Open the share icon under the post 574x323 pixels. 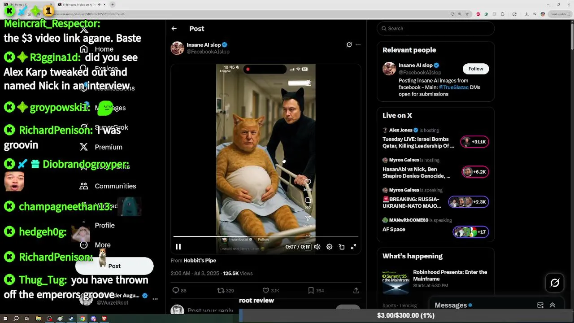pyautogui.click(x=356, y=291)
